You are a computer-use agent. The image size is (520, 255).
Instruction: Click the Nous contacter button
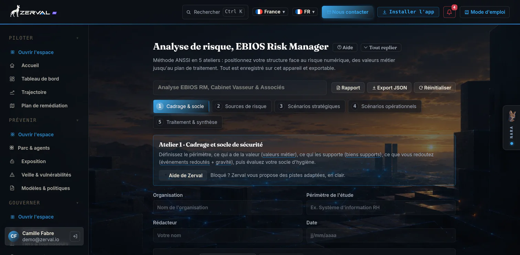coord(347,12)
